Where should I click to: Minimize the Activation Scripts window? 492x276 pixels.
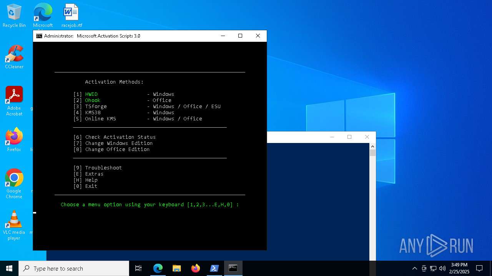pos(223,36)
